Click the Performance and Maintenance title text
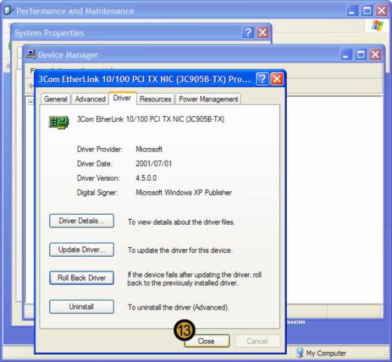Image resolution: width=392 pixels, height=362 pixels. pos(75,11)
